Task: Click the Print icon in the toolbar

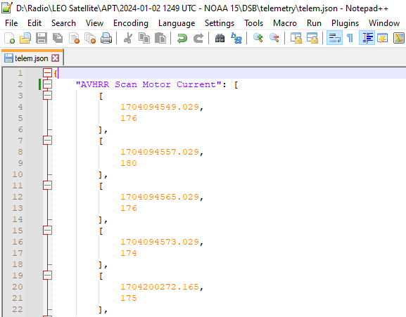Action: (x=106, y=38)
